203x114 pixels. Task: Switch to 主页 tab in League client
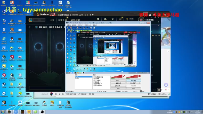coord(52,20)
